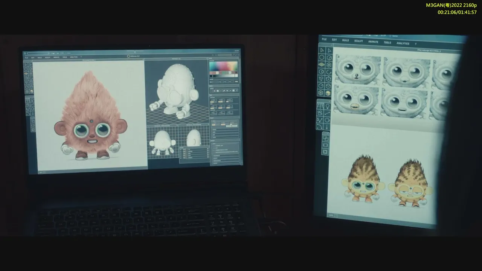
Task: Select face expression thumbnail b
Action: pos(406,73)
